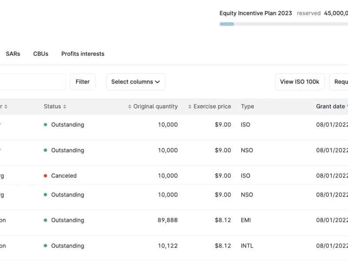Sort by Exercise price arrows icon

click(190, 107)
